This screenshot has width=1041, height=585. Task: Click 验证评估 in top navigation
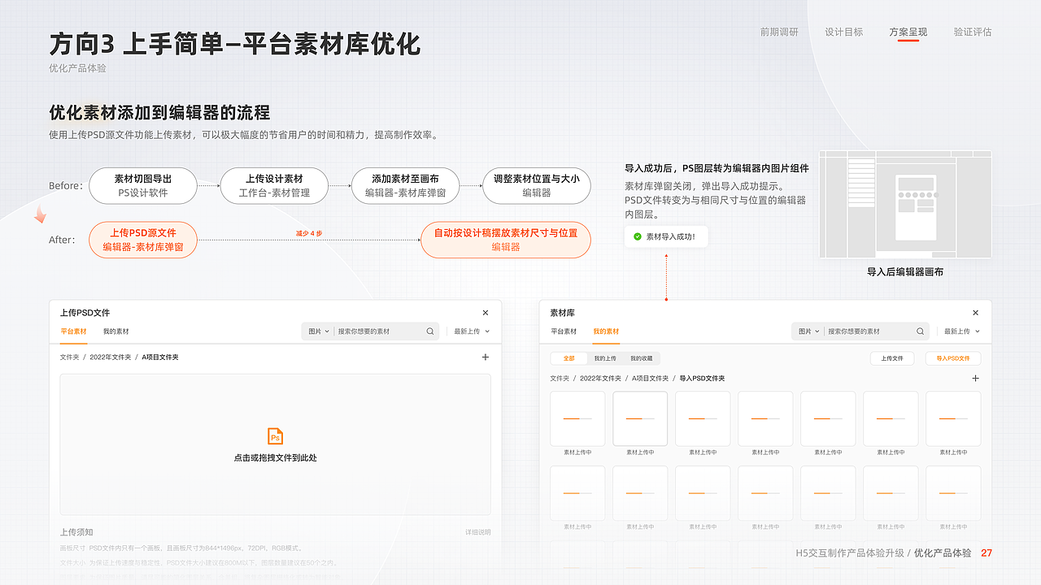click(973, 32)
